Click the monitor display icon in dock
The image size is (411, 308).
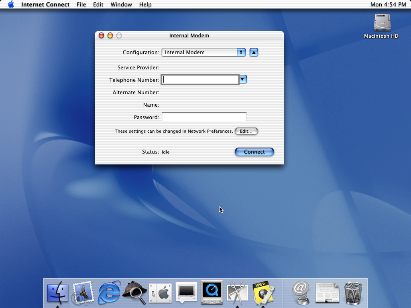pos(186,292)
